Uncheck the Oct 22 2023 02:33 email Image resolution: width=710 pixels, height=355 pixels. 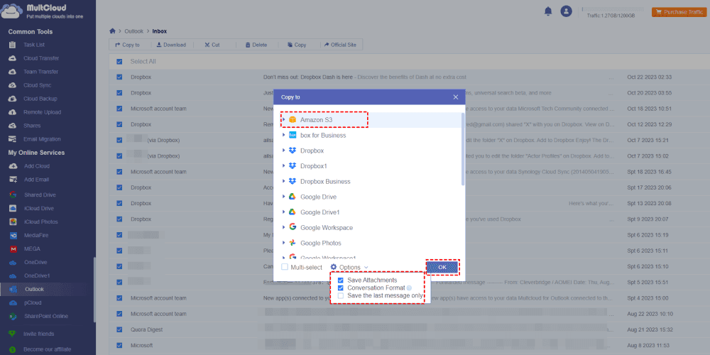pos(119,77)
